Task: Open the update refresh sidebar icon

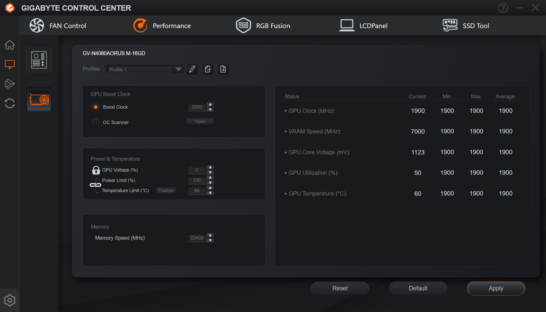Action: [10, 104]
